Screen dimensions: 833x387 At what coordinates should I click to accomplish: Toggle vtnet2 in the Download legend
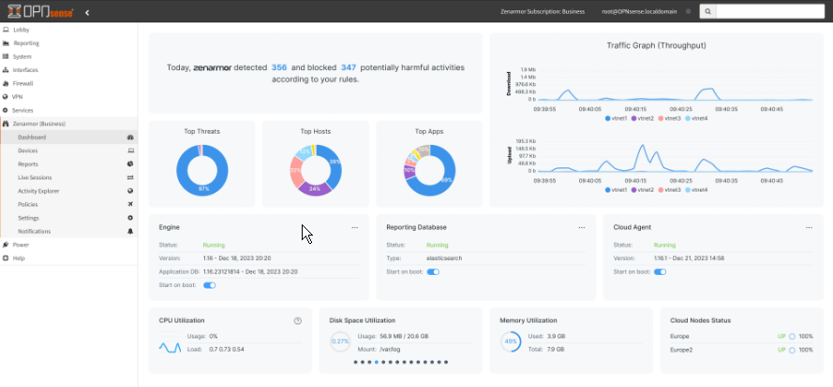(x=642, y=118)
